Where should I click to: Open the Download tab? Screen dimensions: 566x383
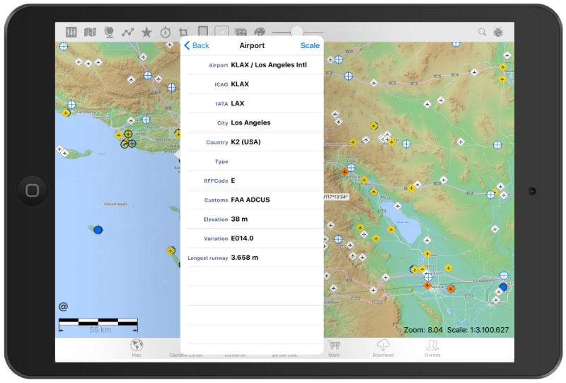pos(383,349)
